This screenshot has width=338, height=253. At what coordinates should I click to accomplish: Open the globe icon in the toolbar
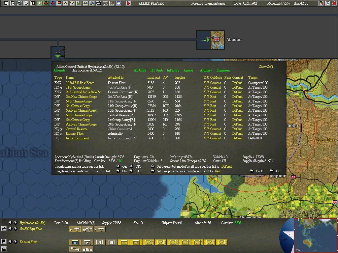(x=92, y=3)
